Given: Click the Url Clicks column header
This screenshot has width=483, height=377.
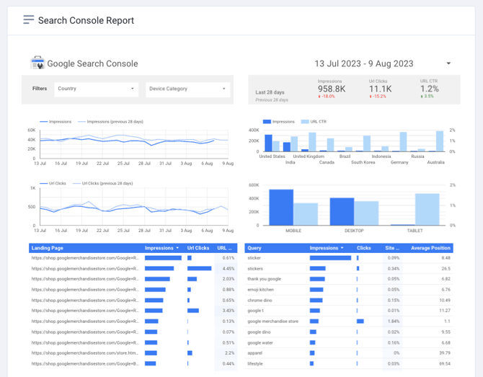Looking at the screenshot, I should [x=198, y=248].
